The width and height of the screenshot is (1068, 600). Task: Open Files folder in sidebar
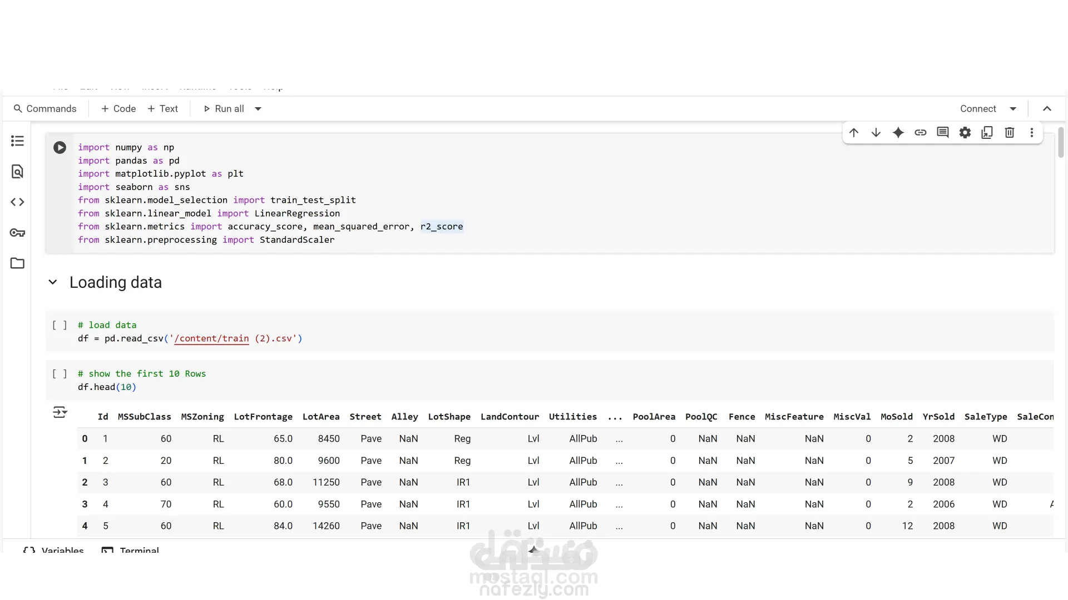(17, 263)
